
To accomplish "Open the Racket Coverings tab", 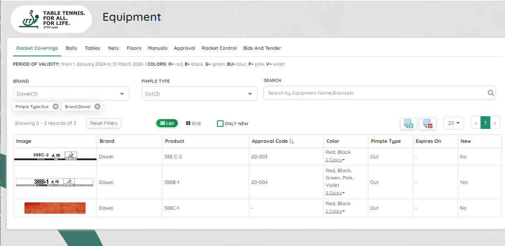I will pyautogui.click(x=37, y=48).
